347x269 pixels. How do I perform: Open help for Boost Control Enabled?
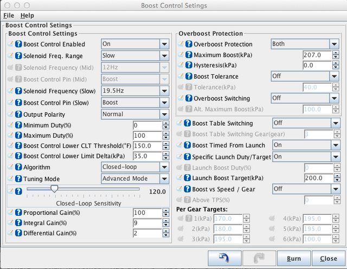click(x=18, y=44)
